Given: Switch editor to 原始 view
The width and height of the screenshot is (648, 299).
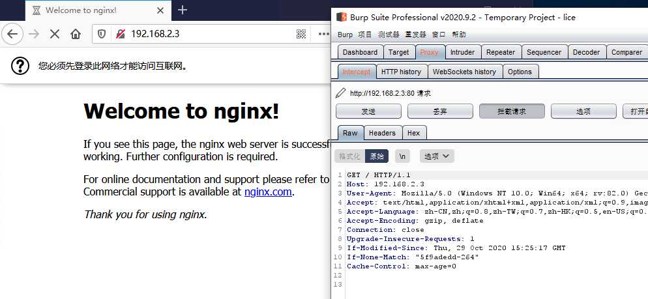Looking at the screenshot, I should click(x=377, y=156).
